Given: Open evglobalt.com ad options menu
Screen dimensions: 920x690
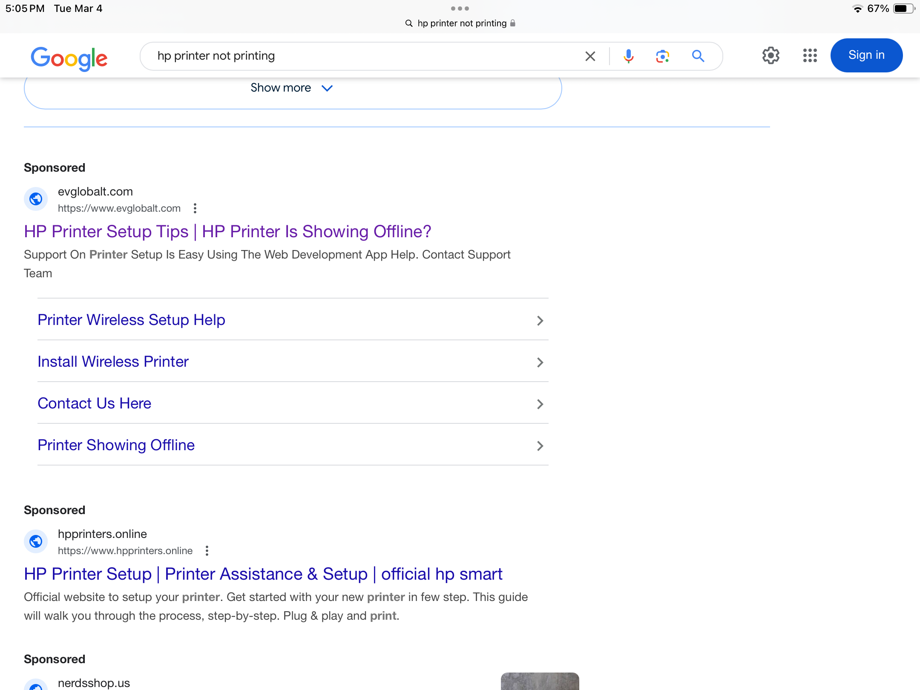Looking at the screenshot, I should 195,208.
